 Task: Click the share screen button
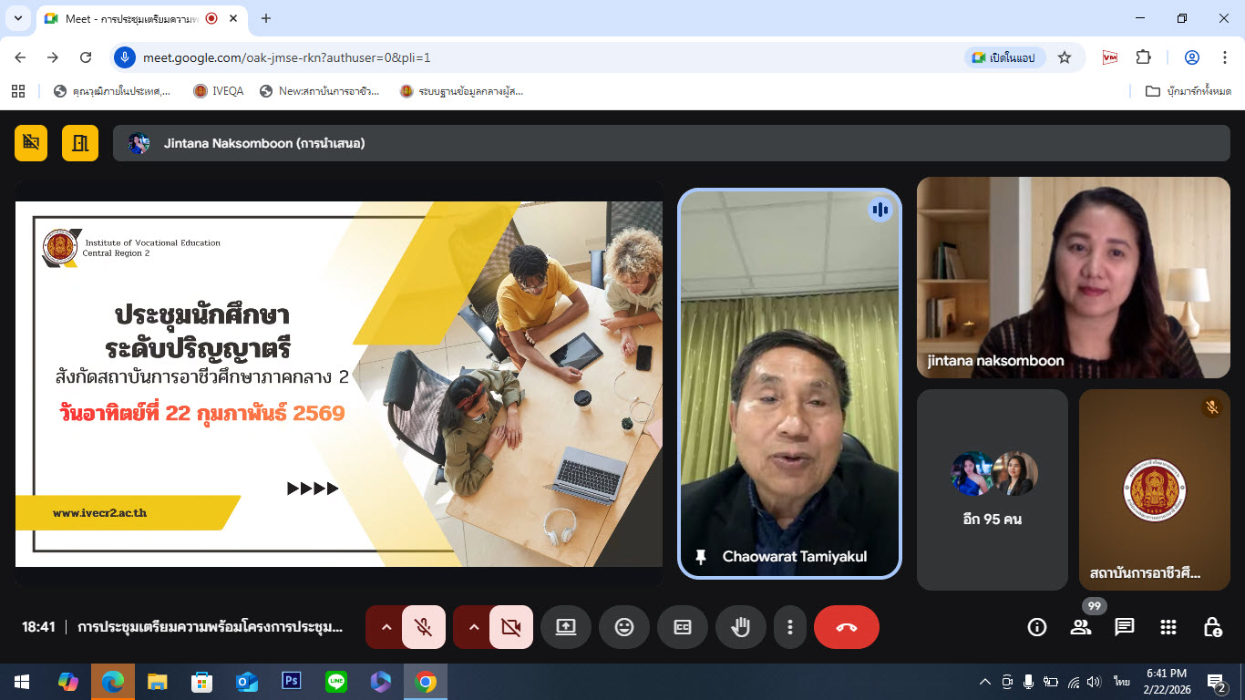[565, 627]
